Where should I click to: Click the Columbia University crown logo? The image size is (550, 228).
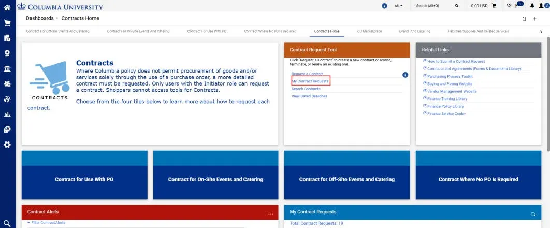click(21, 6)
